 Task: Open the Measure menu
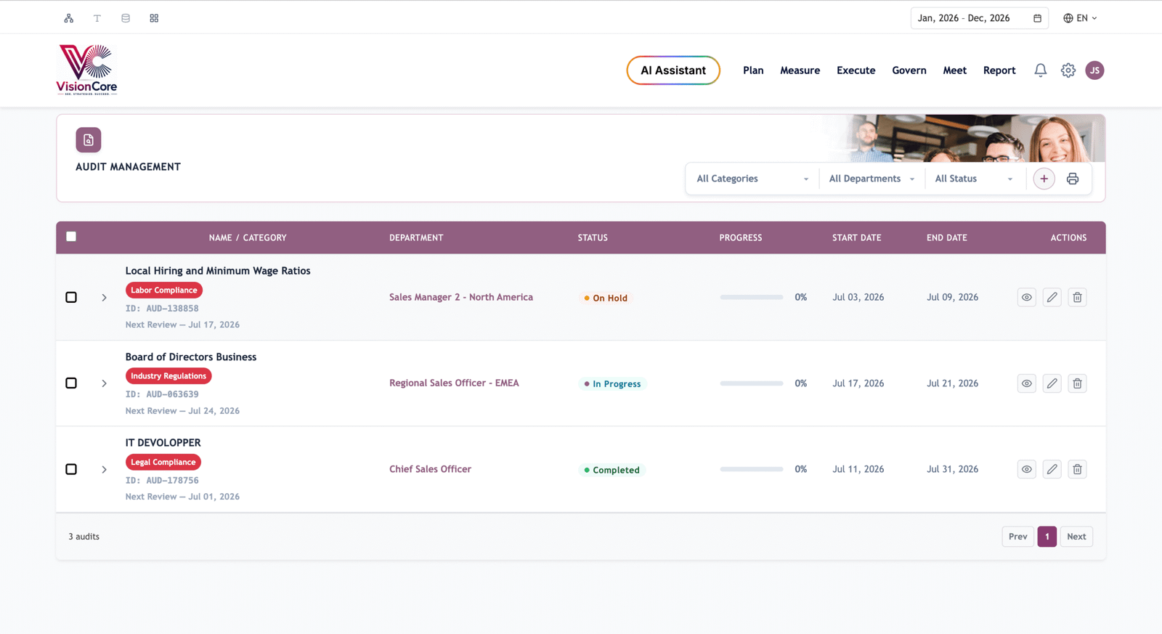(x=800, y=70)
